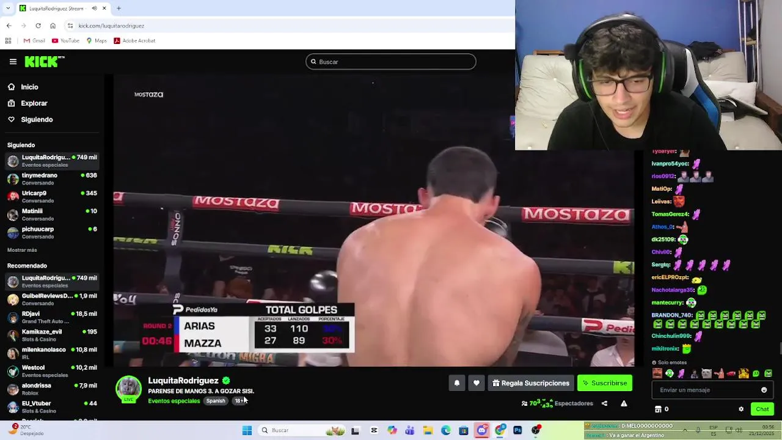Open File Explorer from taskbar
782x440 pixels.
coord(428,430)
